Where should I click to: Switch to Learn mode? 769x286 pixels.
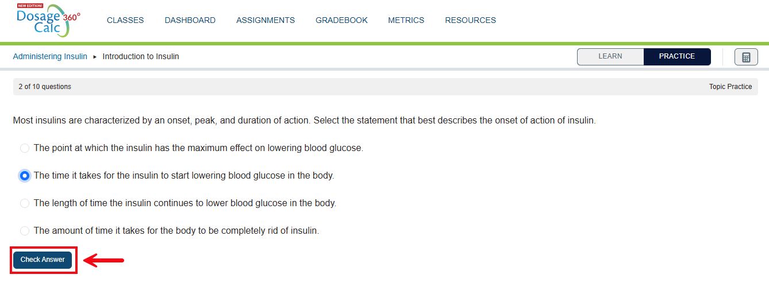[610, 56]
